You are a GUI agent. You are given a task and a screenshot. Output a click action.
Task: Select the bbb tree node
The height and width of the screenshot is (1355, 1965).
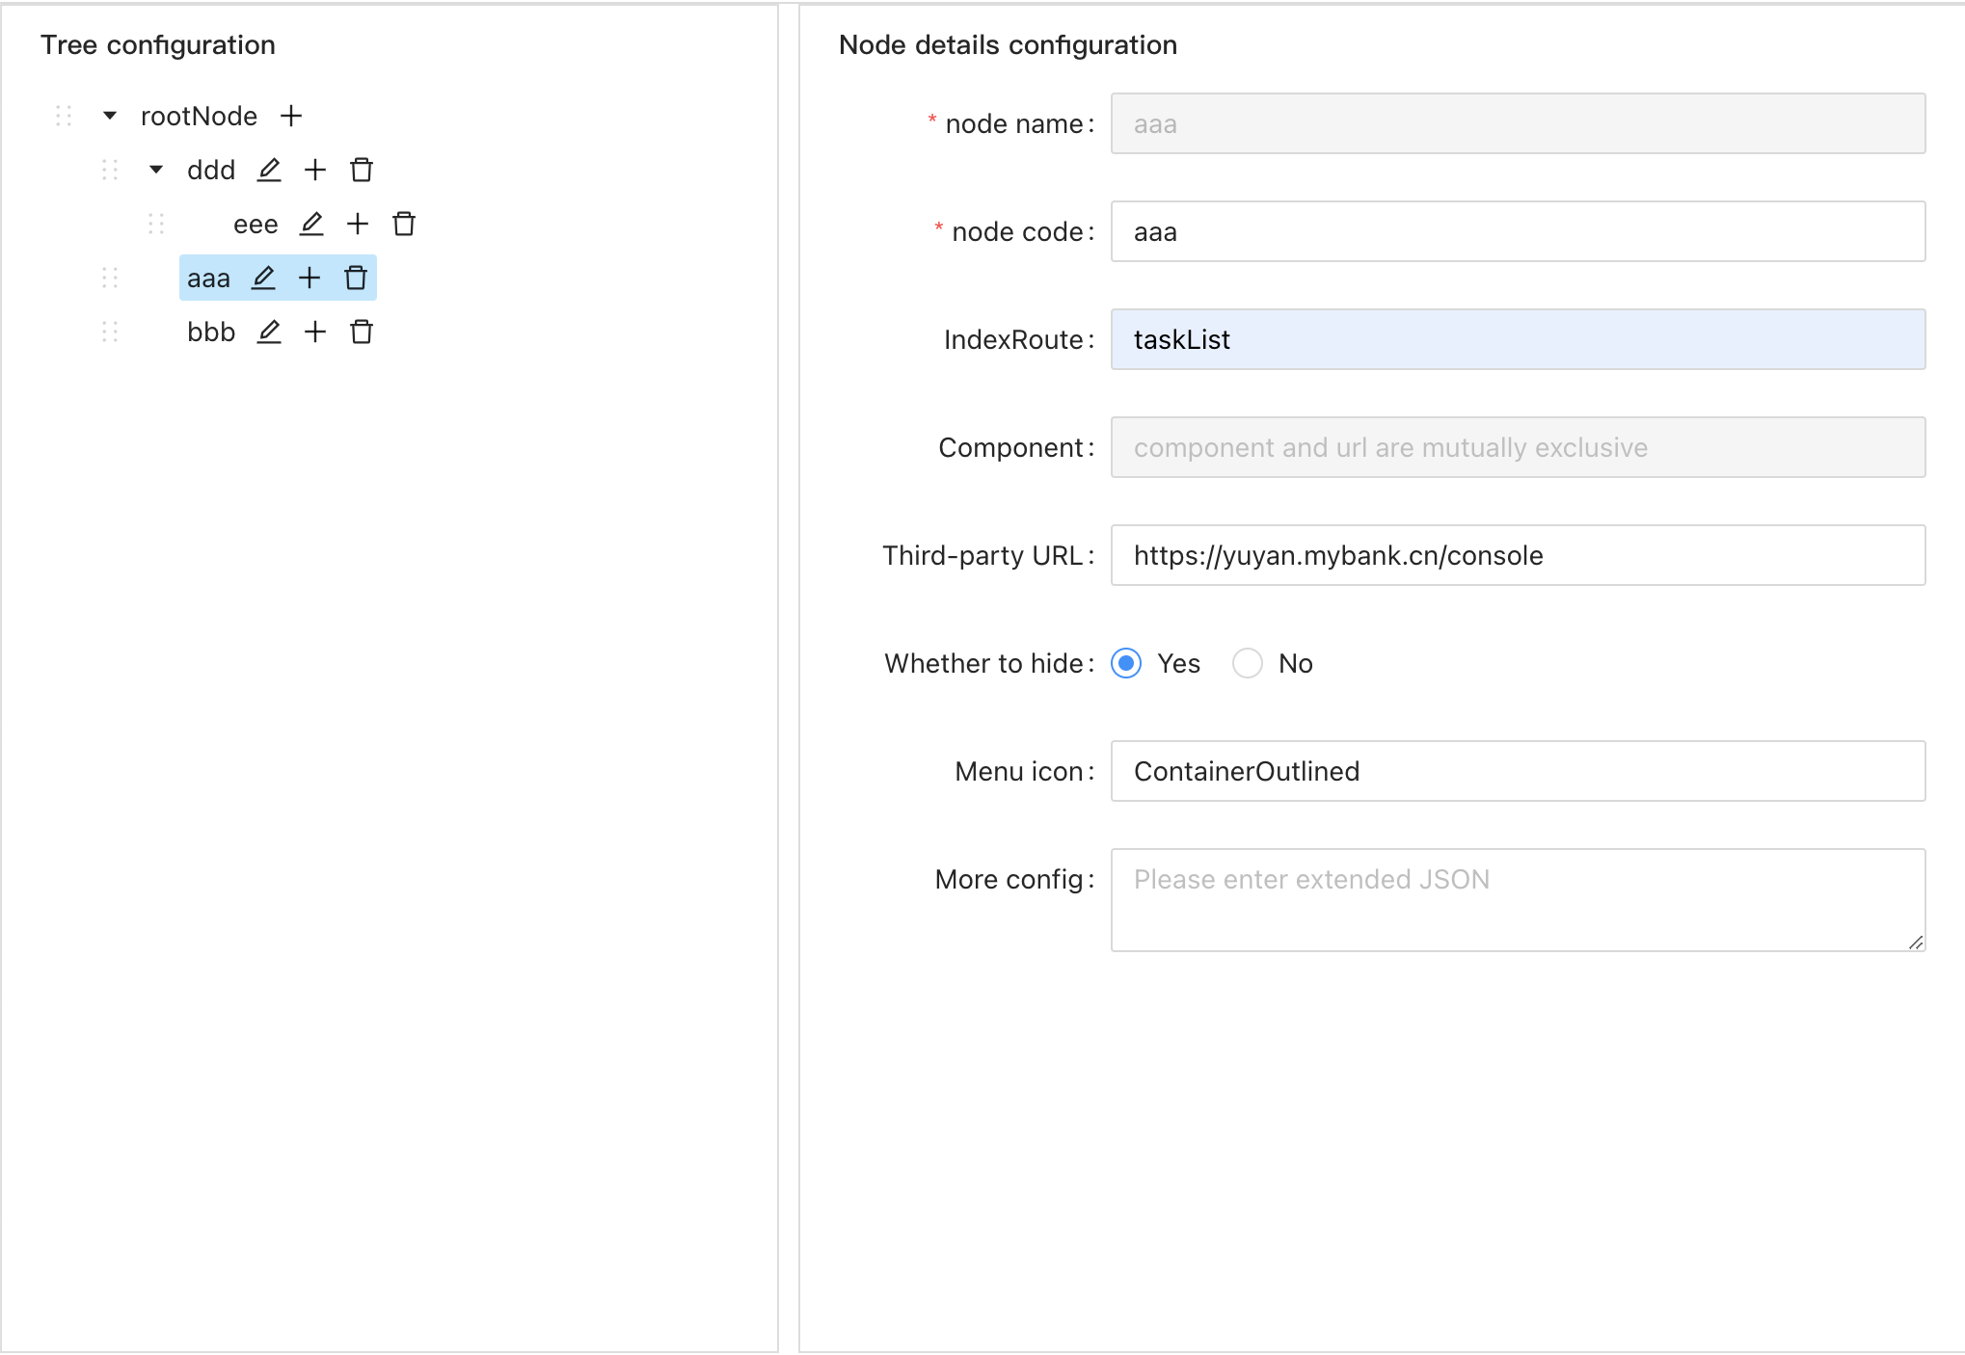pos(211,332)
